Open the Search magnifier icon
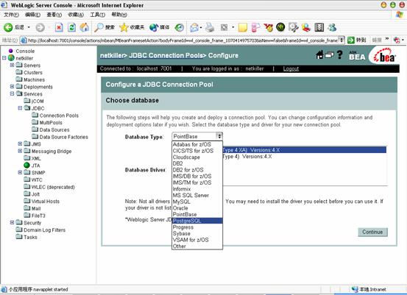 coord(99,27)
